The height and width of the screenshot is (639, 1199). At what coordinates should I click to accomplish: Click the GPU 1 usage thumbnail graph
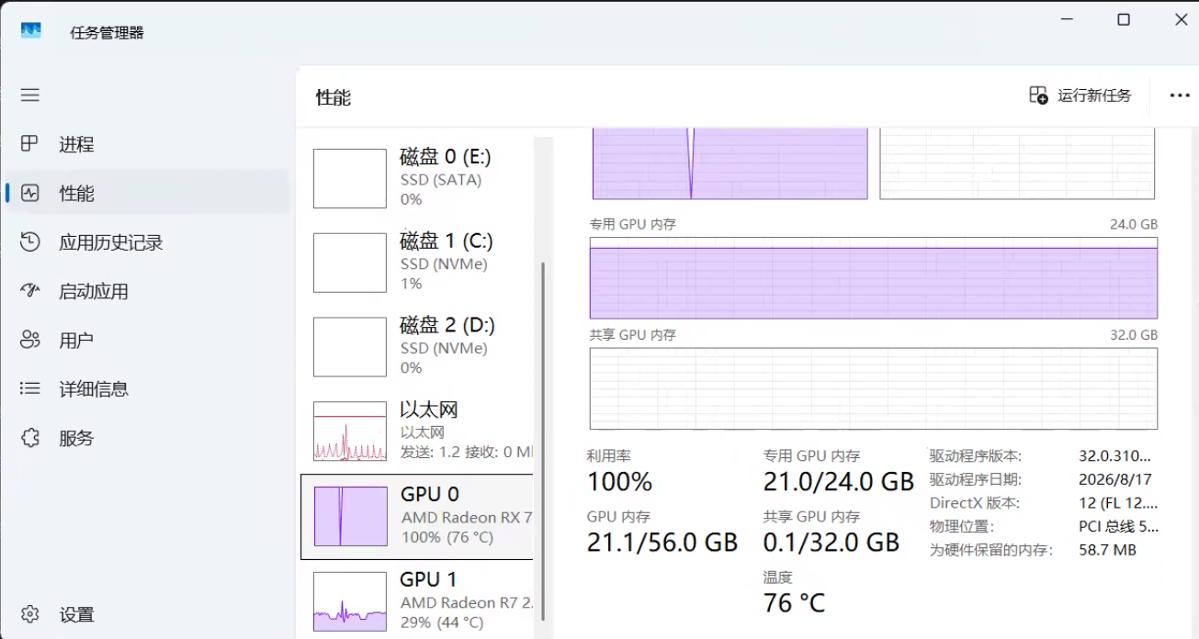pos(350,601)
